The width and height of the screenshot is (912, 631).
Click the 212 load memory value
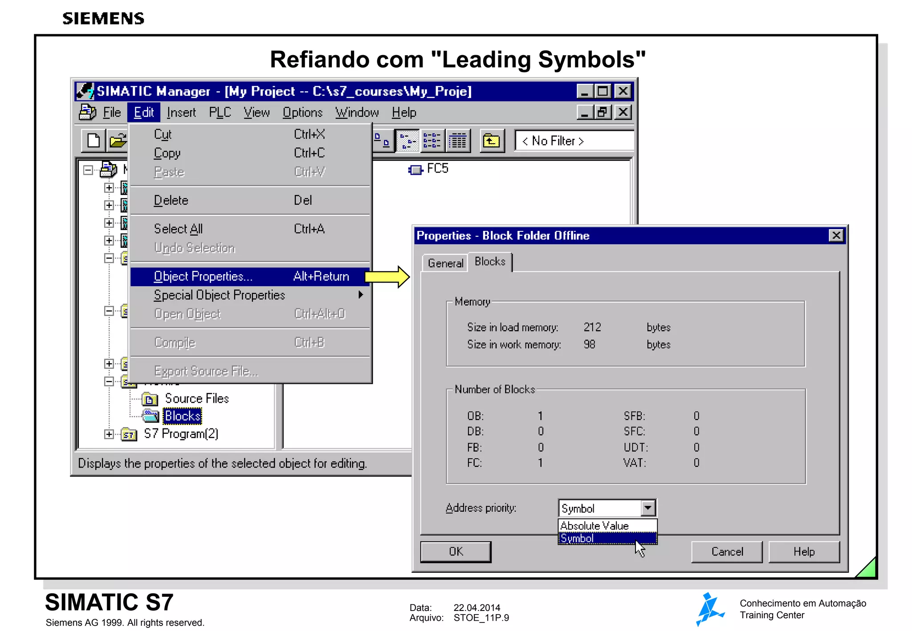592,328
